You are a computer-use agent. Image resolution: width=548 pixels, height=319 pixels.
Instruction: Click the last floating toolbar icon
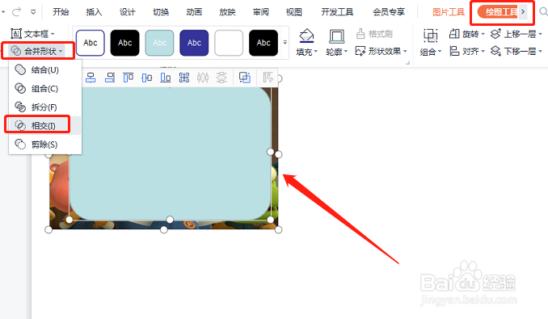pyautogui.click(x=268, y=78)
